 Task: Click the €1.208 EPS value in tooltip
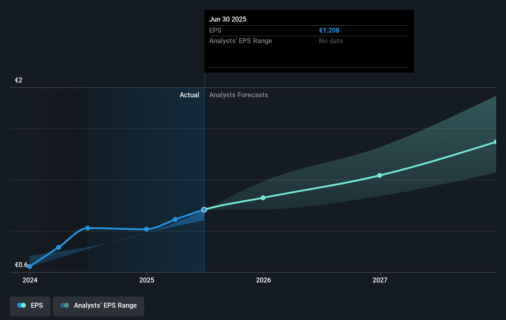tap(329, 30)
